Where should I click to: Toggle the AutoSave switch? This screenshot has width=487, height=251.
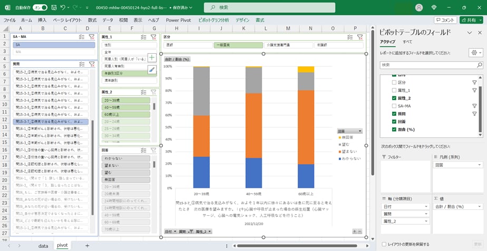coord(40,7)
